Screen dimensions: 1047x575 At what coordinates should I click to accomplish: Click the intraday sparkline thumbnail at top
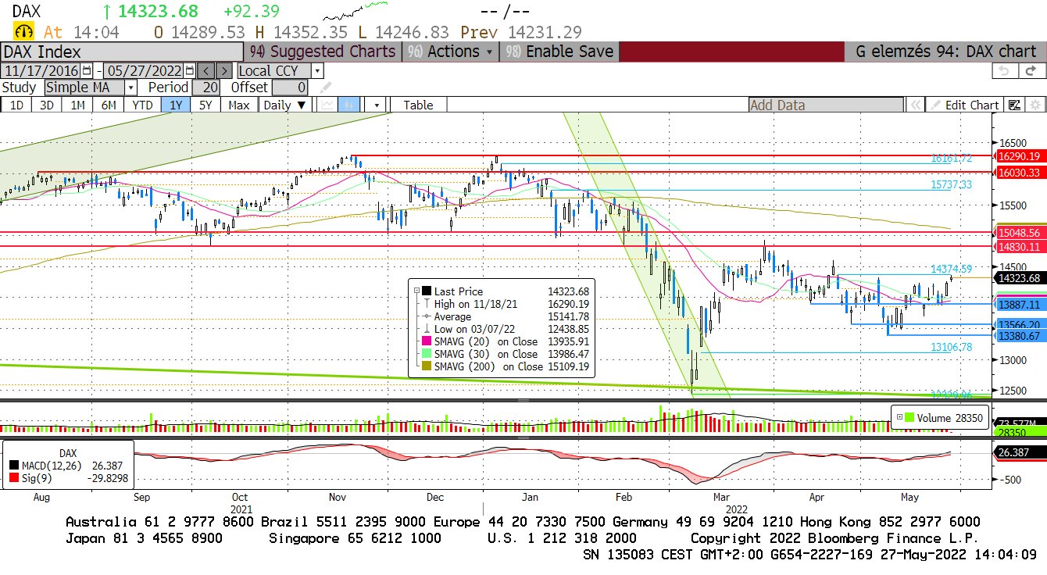coord(356,11)
